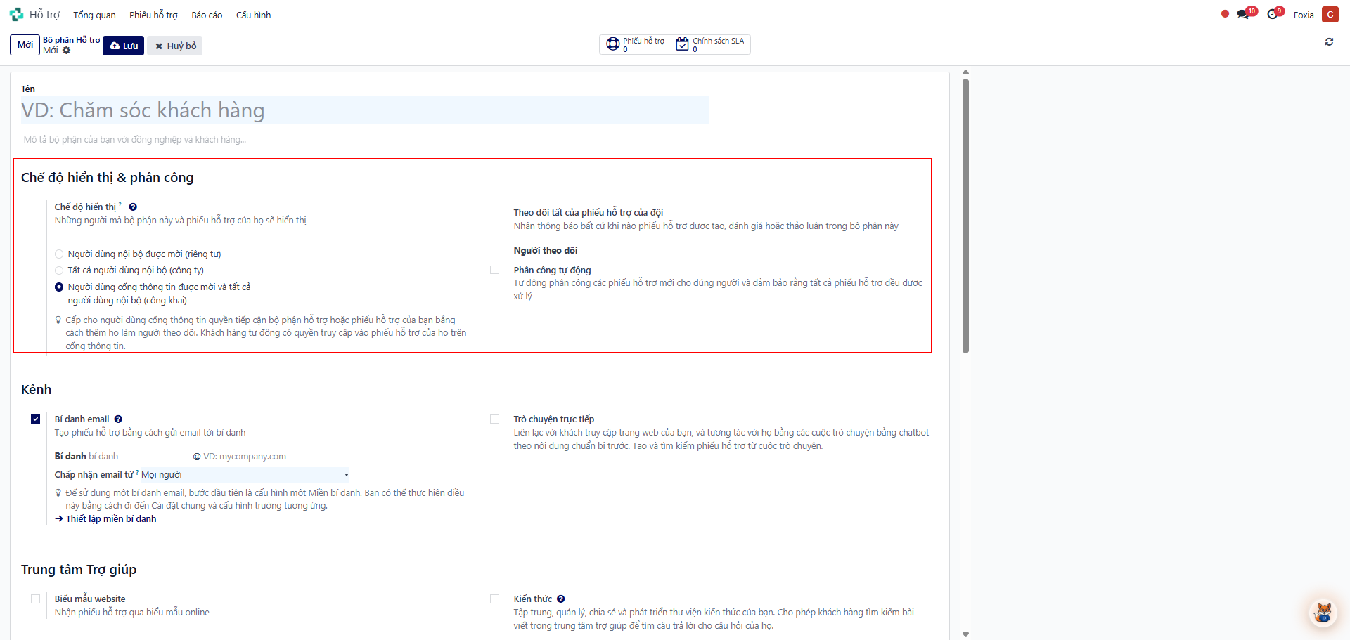1350x640 pixels.
Task: Open the Cấu hình menu
Action: tap(253, 15)
